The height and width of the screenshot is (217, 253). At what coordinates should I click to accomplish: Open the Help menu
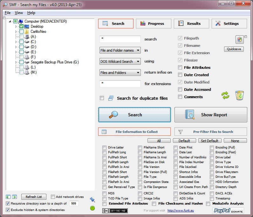click(x=31, y=13)
